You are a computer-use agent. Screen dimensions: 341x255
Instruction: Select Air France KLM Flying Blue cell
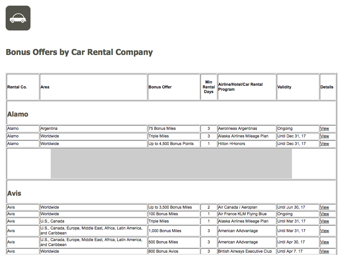click(247, 214)
